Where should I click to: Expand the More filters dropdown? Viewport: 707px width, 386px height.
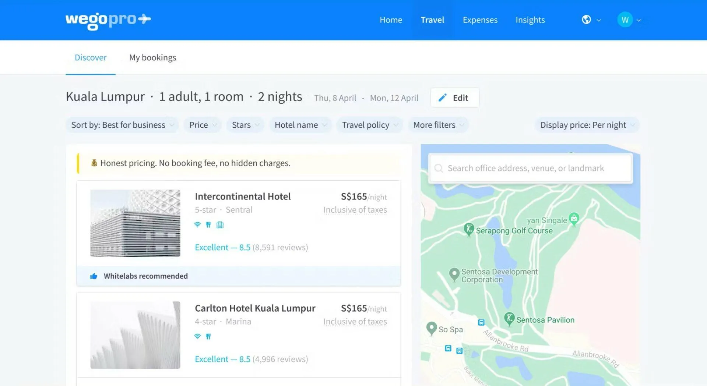click(x=438, y=125)
